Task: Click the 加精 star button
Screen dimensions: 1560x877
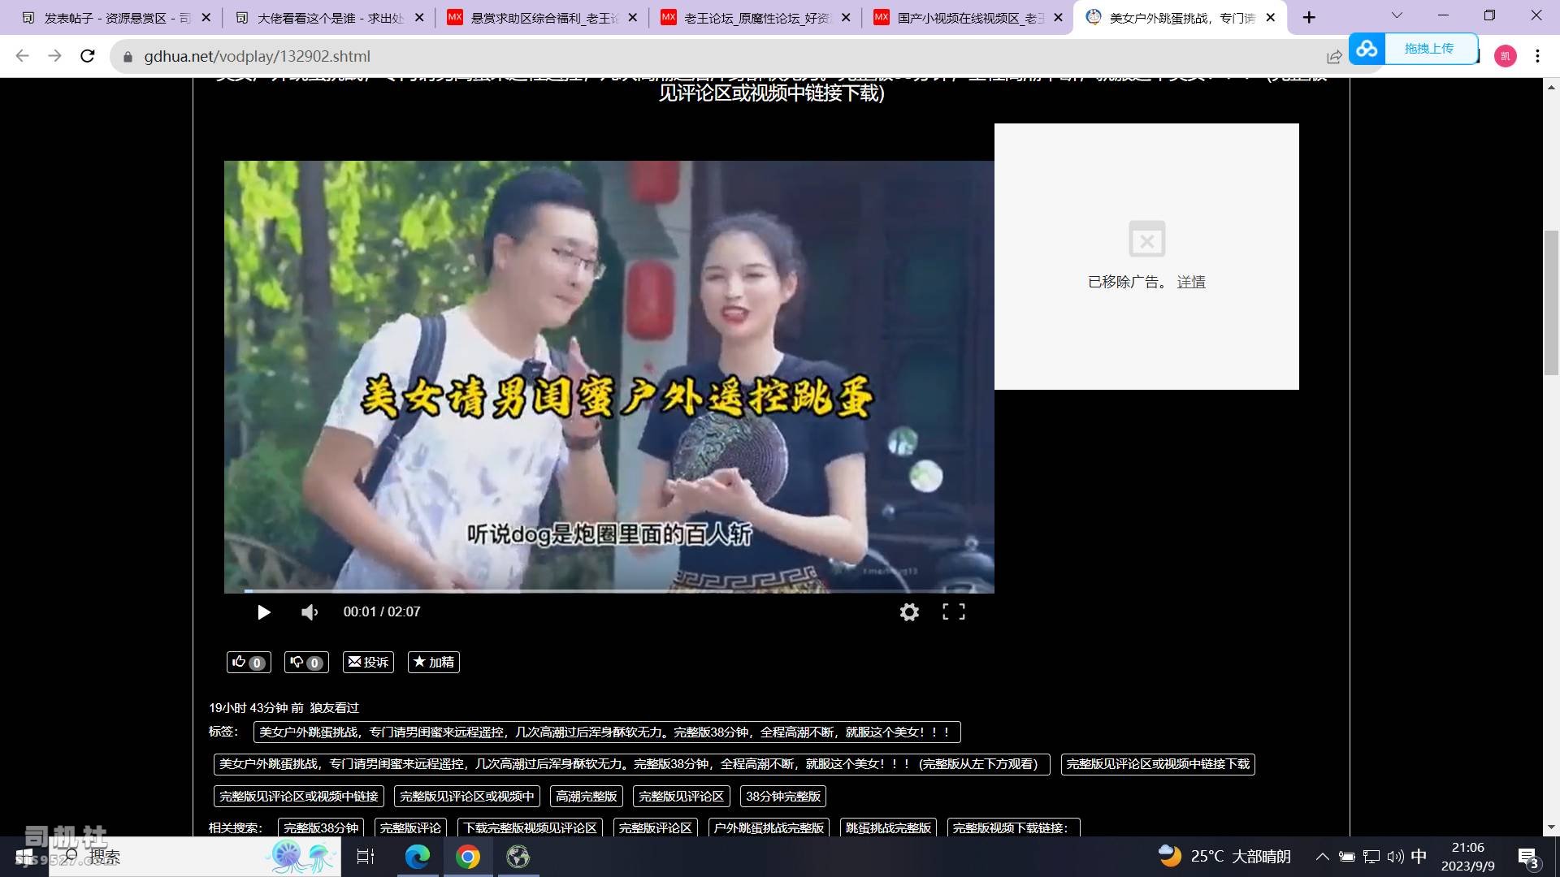Action: point(434,663)
